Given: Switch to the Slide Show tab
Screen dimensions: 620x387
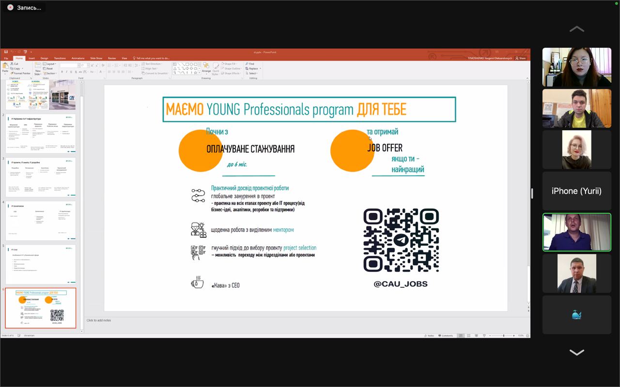Looking at the screenshot, I should point(96,58).
